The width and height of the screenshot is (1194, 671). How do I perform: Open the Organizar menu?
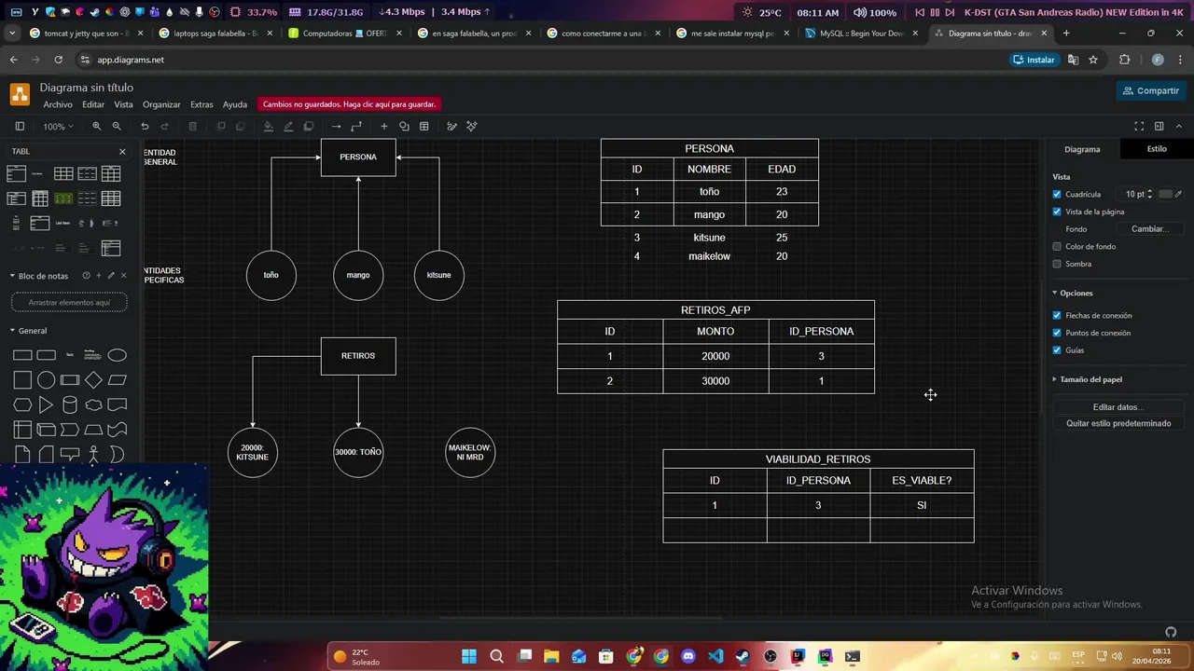(x=161, y=104)
